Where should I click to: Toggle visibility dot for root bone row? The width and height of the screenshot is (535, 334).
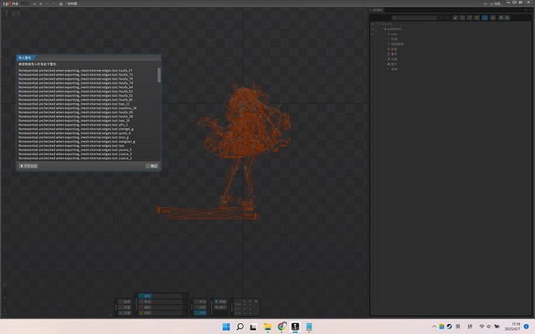click(373, 34)
